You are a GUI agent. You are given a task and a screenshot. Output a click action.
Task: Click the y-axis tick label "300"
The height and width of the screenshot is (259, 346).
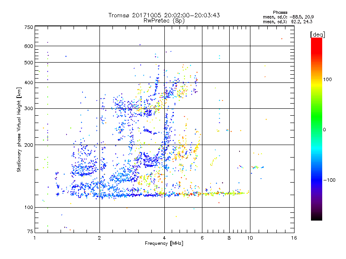29,108
